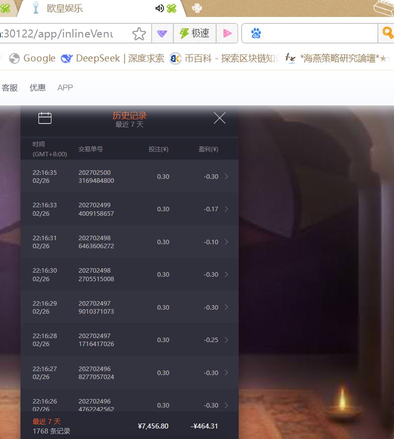394x439 pixels.
Task: Expand details of the 22:16:27 record
Action: [x=226, y=373]
